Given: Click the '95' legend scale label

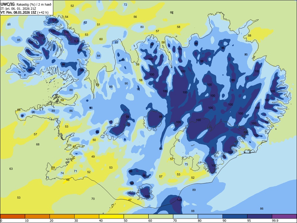Looking at the screenshot, I should click(249, 221).
